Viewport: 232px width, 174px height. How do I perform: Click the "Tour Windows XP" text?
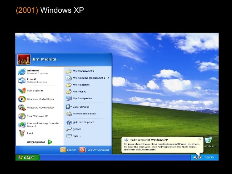pos(37,116)
